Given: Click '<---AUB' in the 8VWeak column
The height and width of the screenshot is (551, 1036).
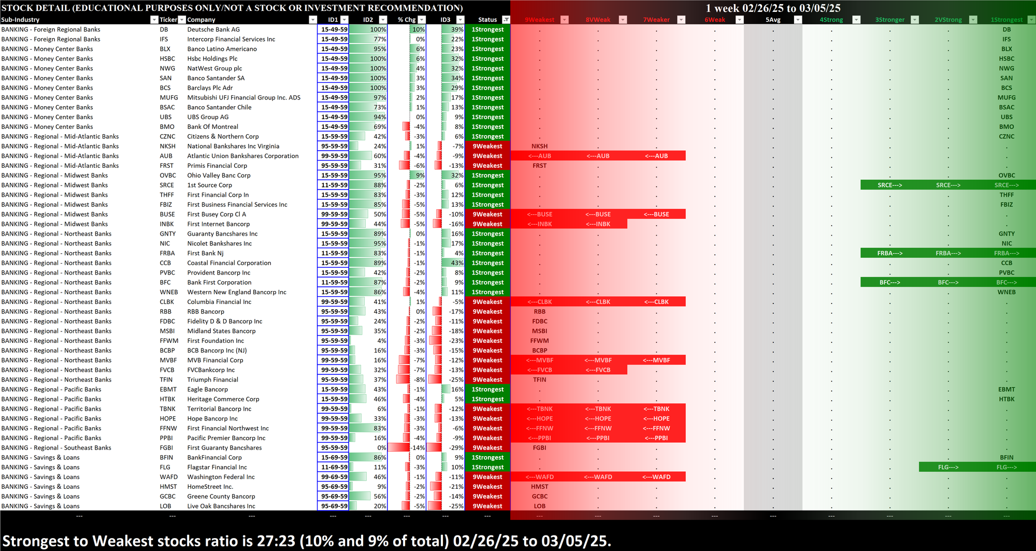Looking at the screenshot, I should pyautogui.click(x=598, y=156).
